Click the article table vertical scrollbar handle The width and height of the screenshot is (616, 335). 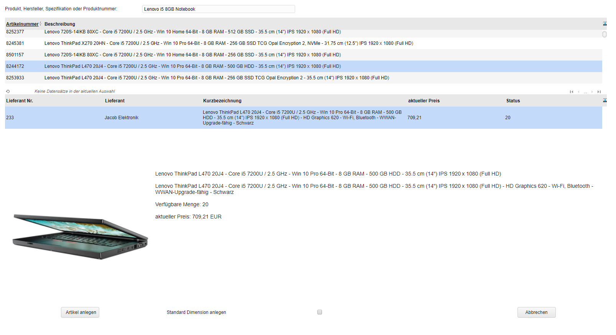point(605,34)
